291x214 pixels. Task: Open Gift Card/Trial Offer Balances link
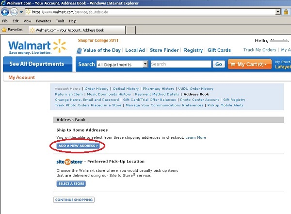pos(149,100)
